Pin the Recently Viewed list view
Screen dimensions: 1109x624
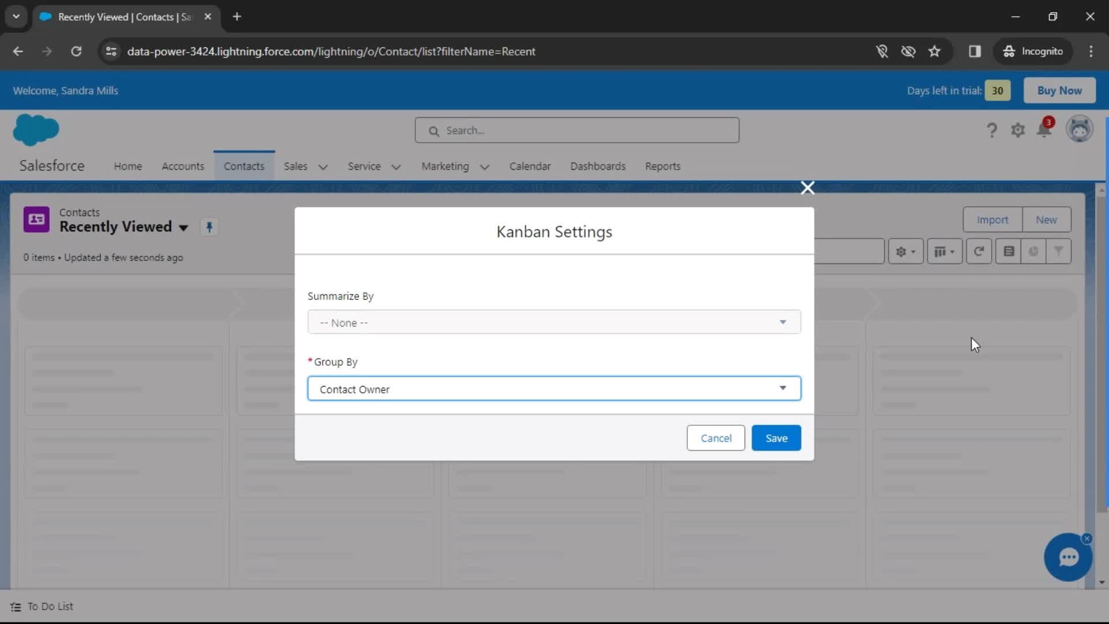pos(209,227)
